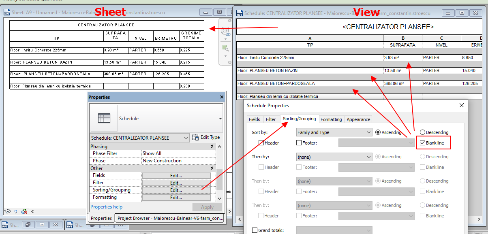Click the Reveal Constraints glasses icon
This screenshot has height=234, width=488.
[7, 211]
